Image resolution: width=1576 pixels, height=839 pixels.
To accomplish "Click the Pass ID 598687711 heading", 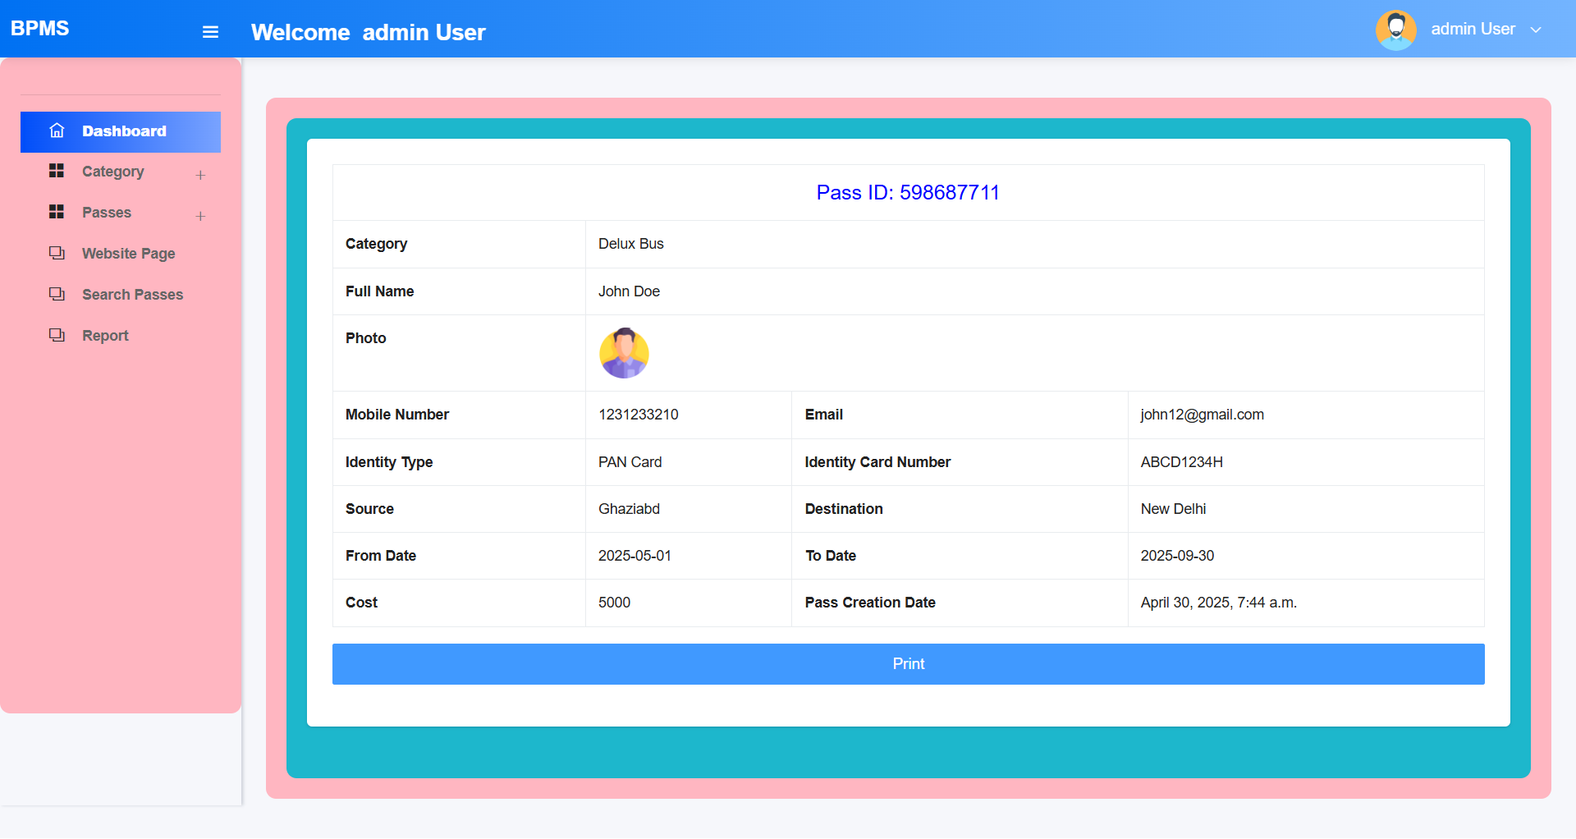I will [x=908, y=192].
